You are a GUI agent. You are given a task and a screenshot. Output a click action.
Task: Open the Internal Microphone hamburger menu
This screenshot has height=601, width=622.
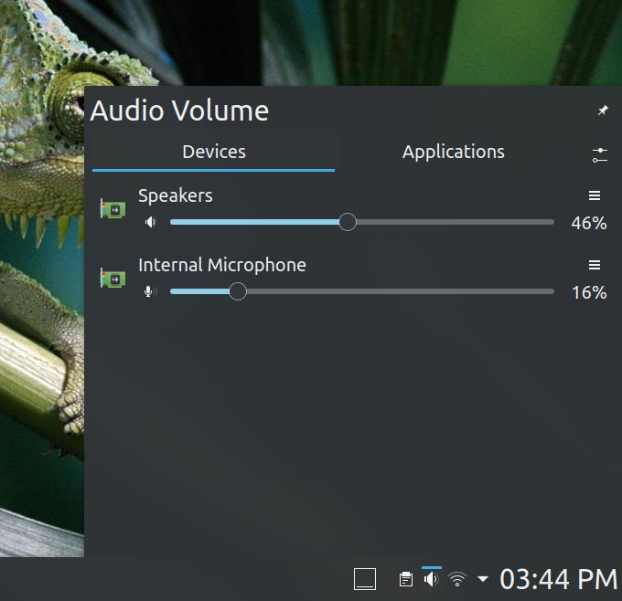(x=595, y=265)
